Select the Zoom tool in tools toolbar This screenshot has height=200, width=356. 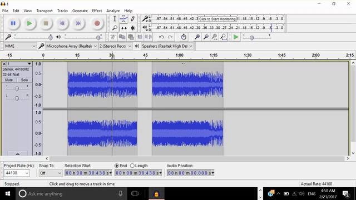pyautogui.click(x=115, y=28)
